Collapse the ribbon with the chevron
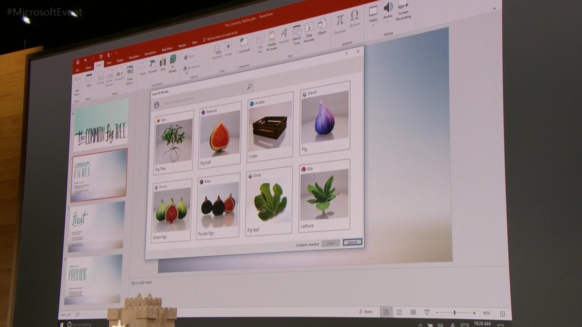The height and width of the screenshot is (327, 582). (x=495, y=9)
